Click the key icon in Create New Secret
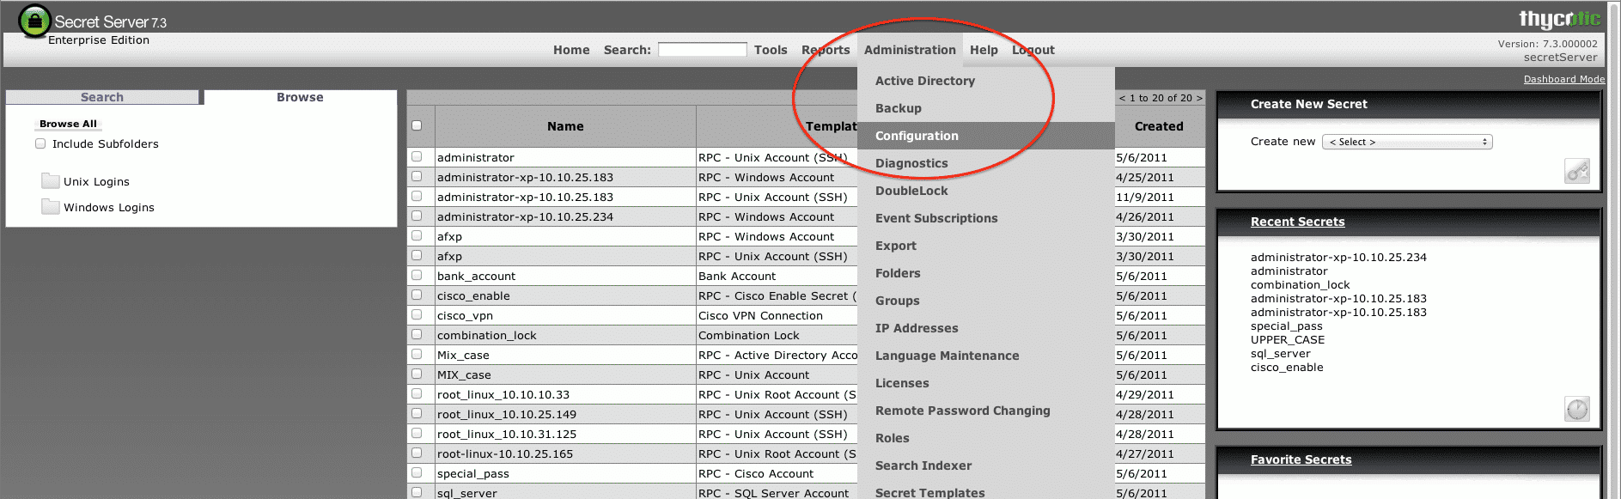Image resolution: width=1621 pixels, height=499 pixels. pos(1577,171)
